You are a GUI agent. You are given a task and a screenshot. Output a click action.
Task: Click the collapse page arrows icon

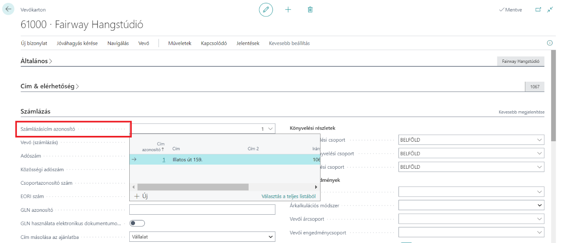coord(550,9)
